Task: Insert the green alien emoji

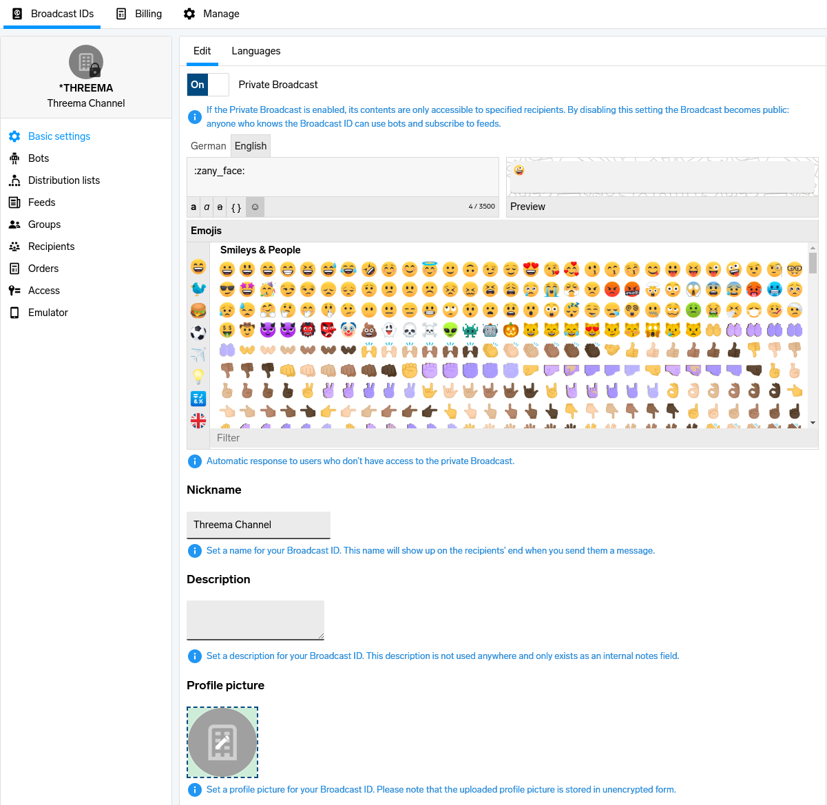Action: point(450,330)
